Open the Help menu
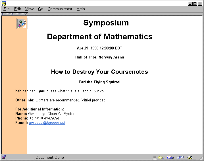The image size is (204, 161). [x=81, y=9]
